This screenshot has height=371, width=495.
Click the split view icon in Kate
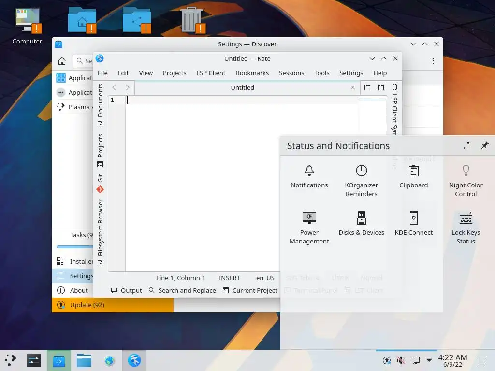click(381, 87)
